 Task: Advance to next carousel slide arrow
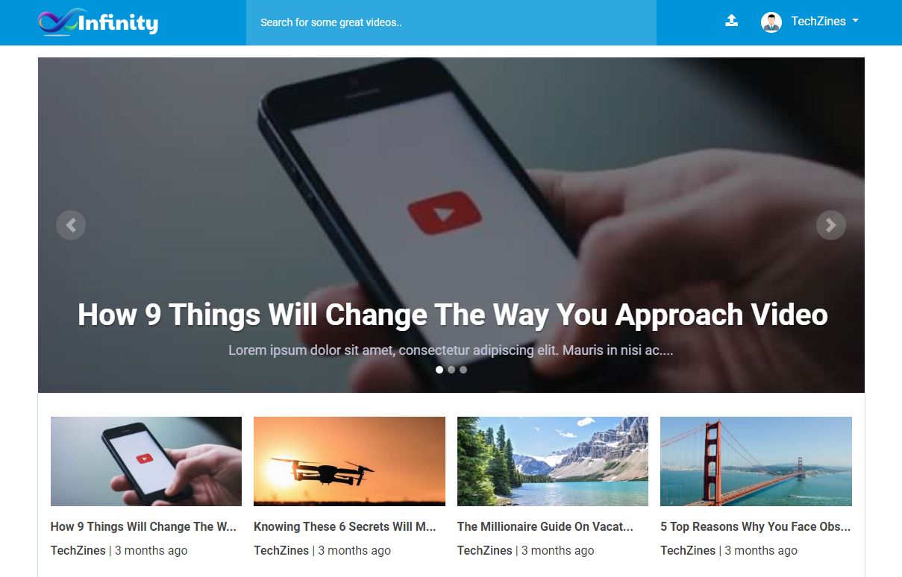point(831,225)
